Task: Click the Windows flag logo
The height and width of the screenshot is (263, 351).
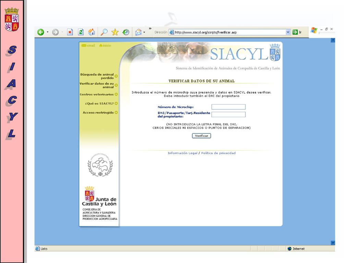Action: [314, 30]
